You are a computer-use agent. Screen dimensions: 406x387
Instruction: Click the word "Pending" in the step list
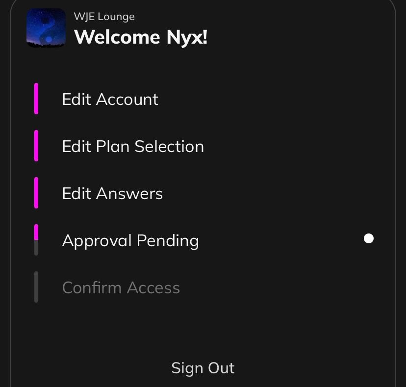(168, 240)
